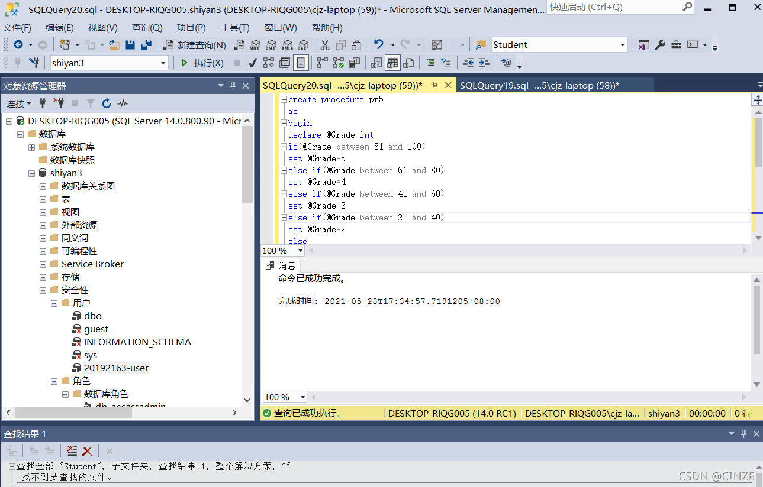Switch to Results to Grid mode
The height and width of the screenshot is (487, 763).
coord(392,63)
